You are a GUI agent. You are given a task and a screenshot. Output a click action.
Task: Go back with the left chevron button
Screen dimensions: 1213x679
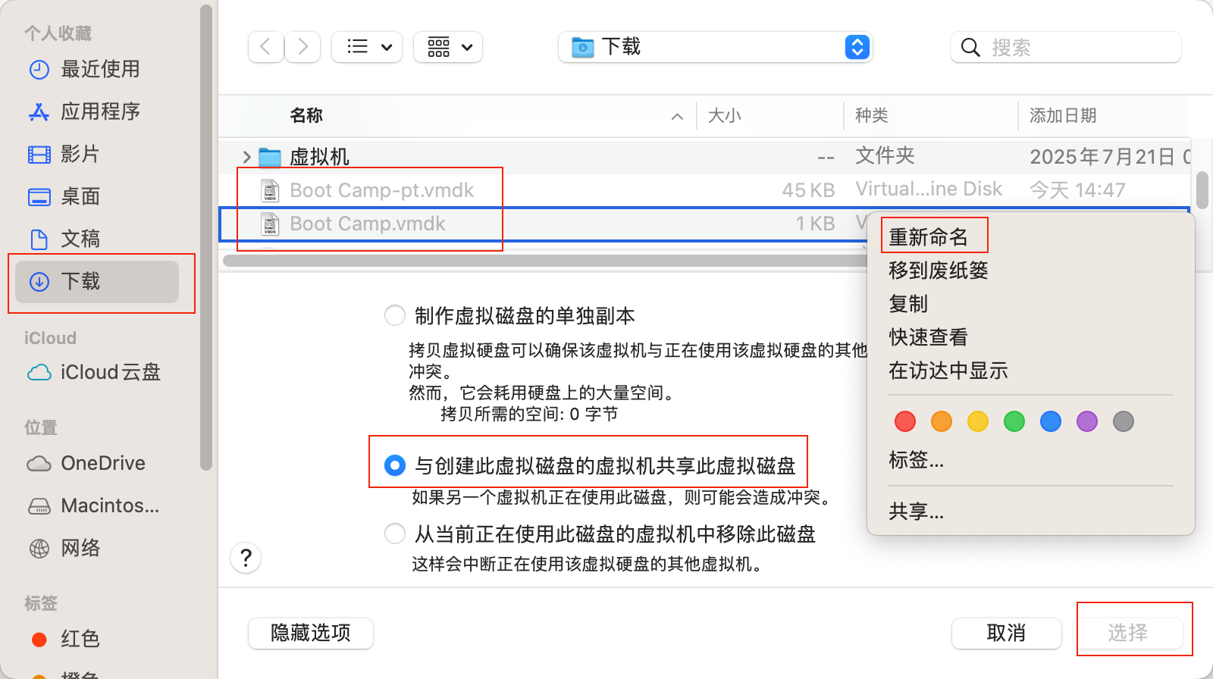point(266,47)
